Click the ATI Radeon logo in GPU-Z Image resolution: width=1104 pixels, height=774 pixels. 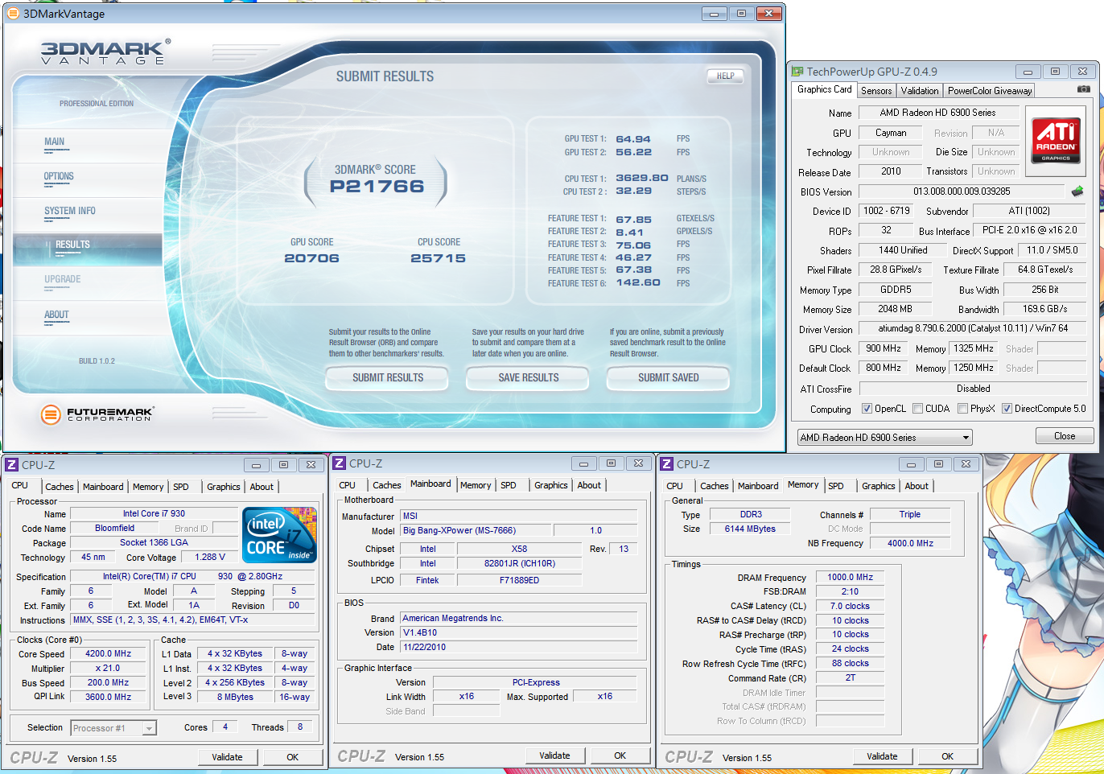(1056, 142)
